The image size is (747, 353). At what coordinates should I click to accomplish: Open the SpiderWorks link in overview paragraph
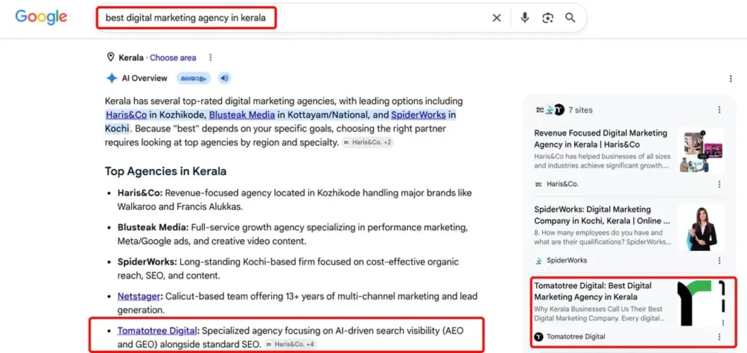tap(418, 115)
